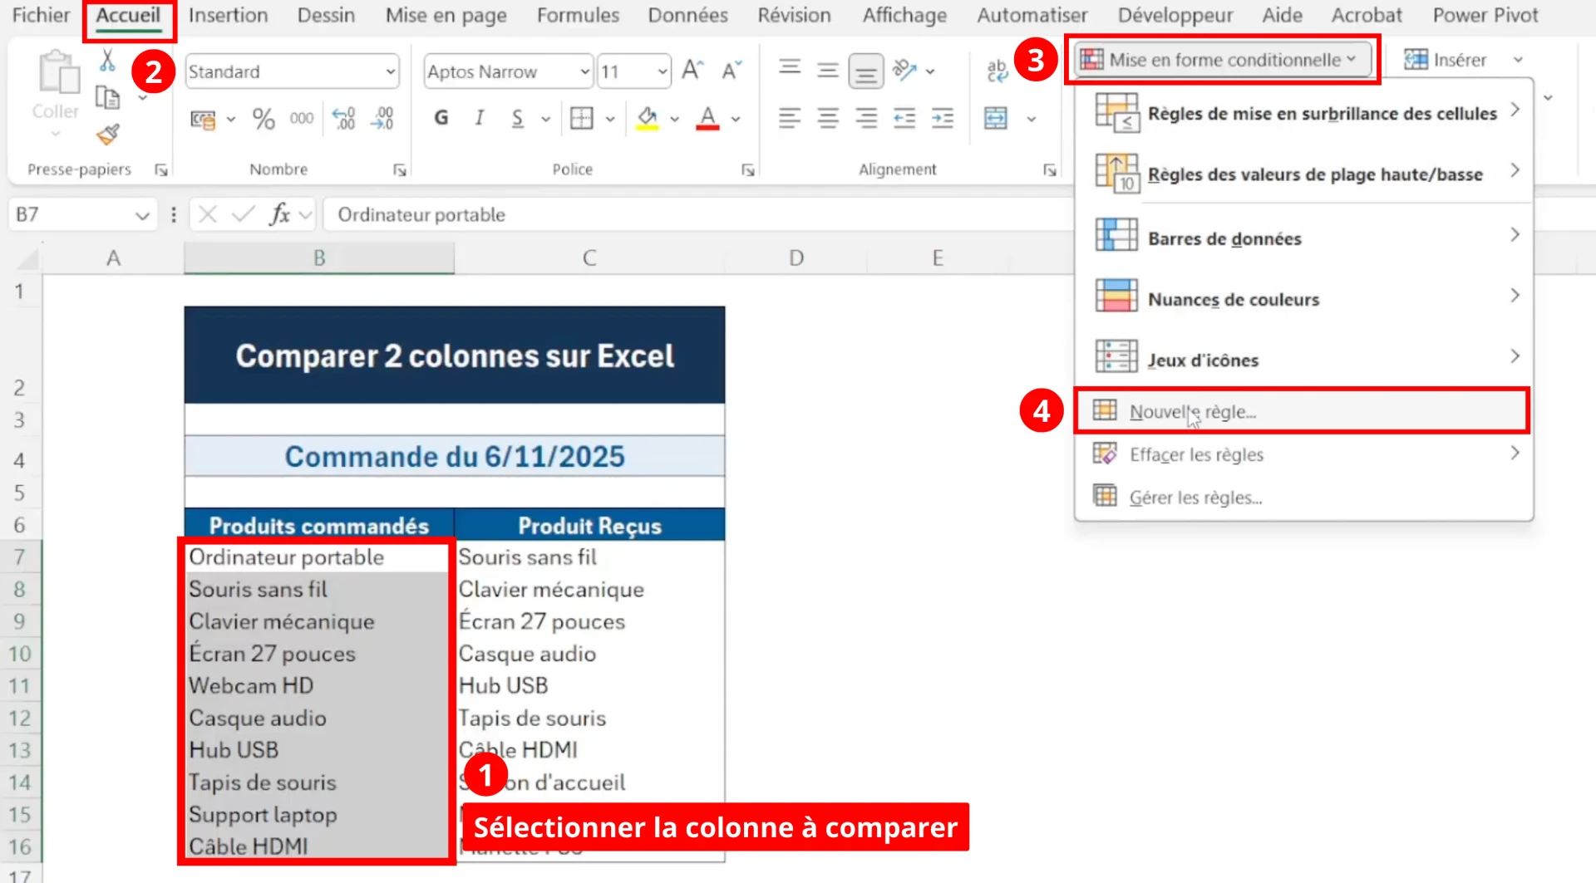Click the Insérer button
Viewport: 1596px width, 883px height.
[x=1446, y=59]
